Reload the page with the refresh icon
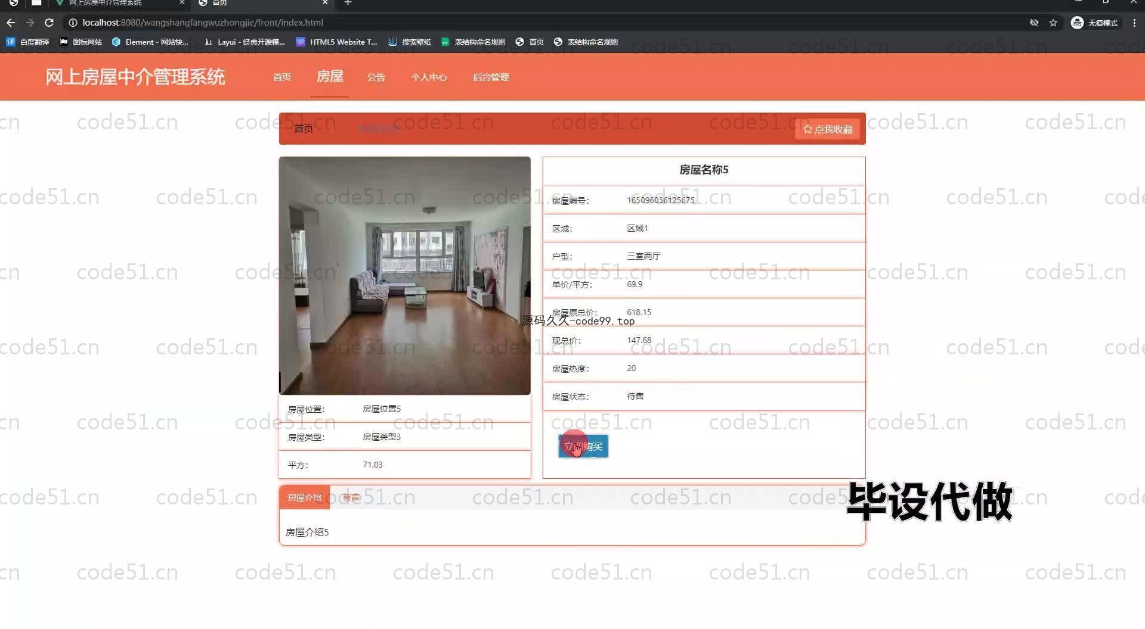1145x629 pixels. click(49, 23)
